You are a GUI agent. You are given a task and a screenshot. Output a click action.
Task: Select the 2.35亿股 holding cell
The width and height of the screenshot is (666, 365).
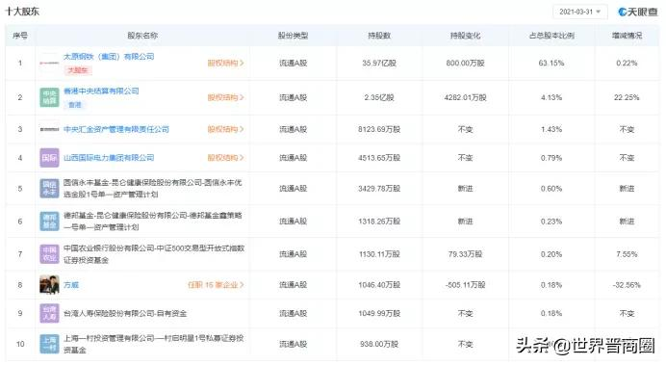pos(379,97)
